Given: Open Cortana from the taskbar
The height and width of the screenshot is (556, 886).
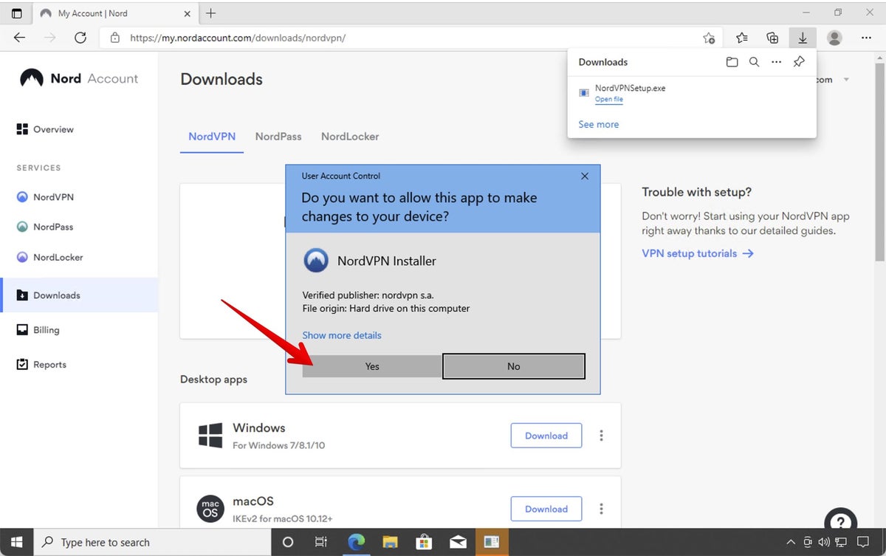Looking at the screenshot, I should [288, 542].
